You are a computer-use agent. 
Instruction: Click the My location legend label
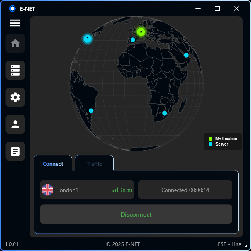(x=226, y=139)
